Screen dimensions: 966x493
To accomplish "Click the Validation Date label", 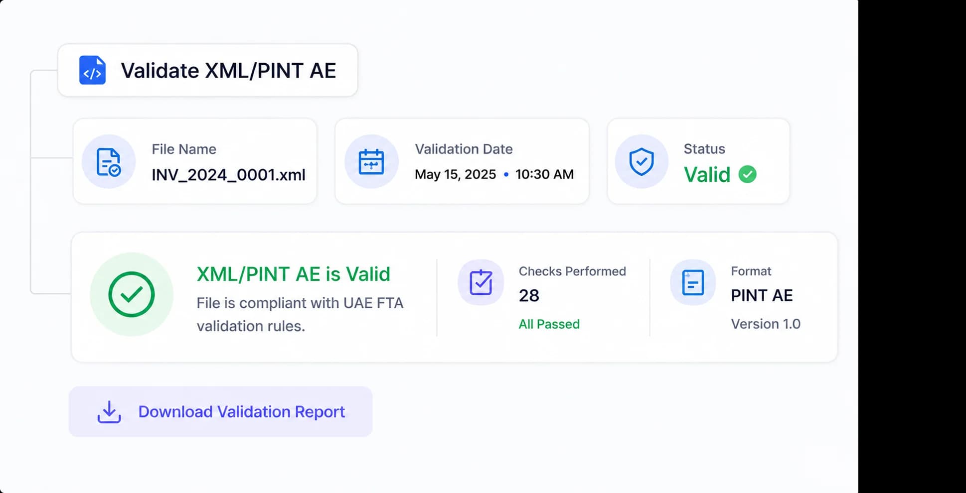I will [464, 149].
